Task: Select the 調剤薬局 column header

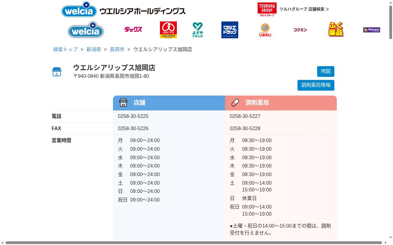Action: click(281, 103)
